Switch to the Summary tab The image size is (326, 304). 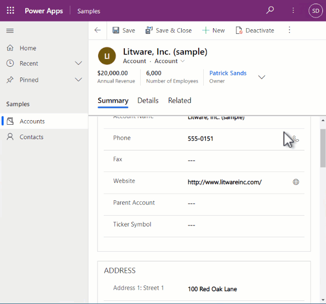[113, 101]
